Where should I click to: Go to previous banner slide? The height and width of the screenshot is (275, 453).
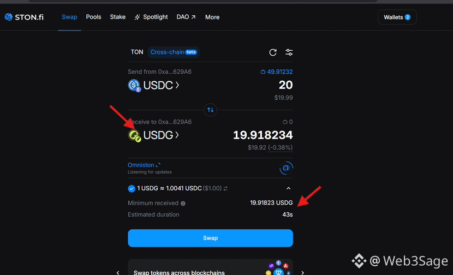(x=118, y=272)
